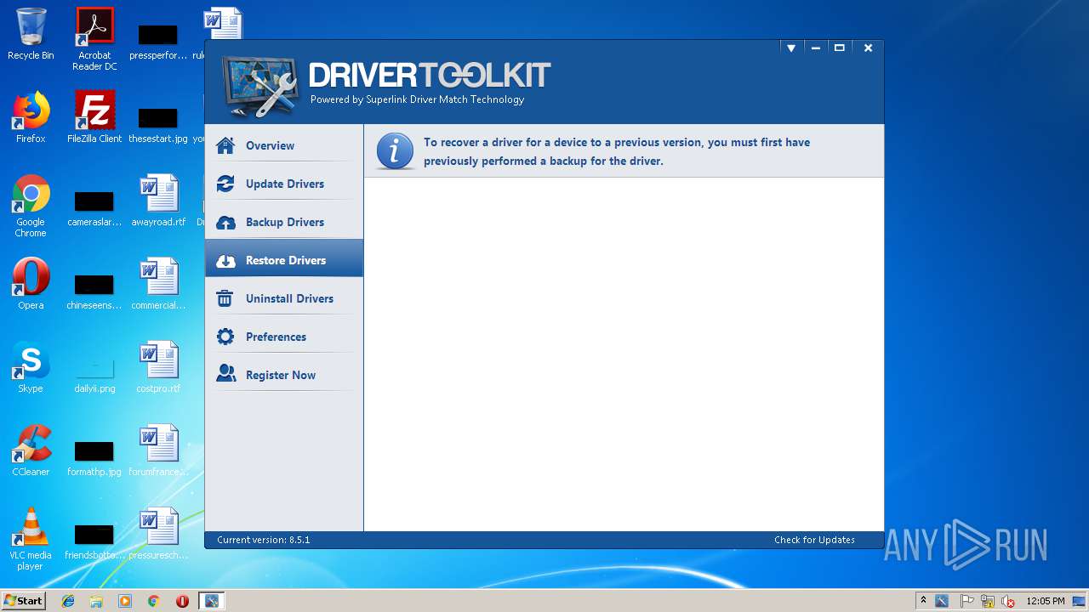The height and width of the screenshot is (612, 1089).
Task: Open Uninstall Drivers section
Action: [x=283, y=298]
